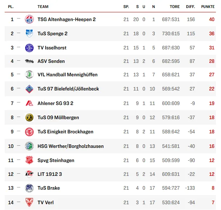The width and height of the screenshot is (221, 210).
Task: Click the PUNKTE column header
Action: [x=208, y=7]
